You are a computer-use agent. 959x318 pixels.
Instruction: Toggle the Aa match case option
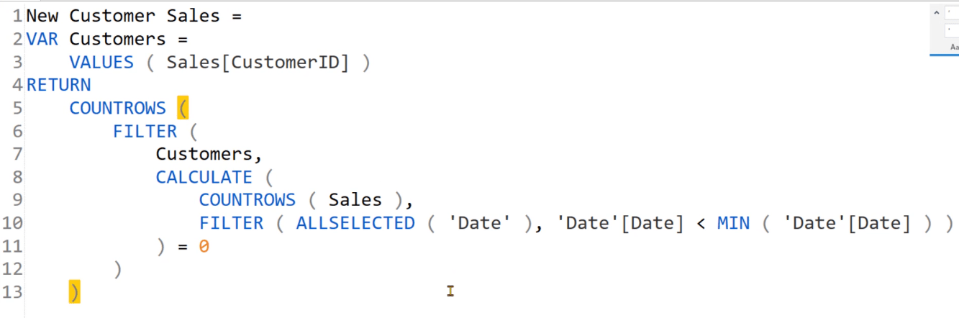(954, 47)
